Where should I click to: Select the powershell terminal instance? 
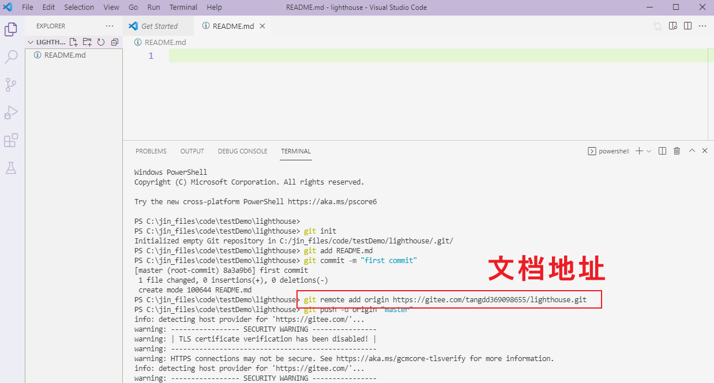coord(608,151)
